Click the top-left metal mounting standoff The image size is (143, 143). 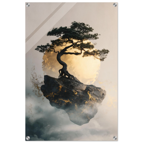point(28,5)
